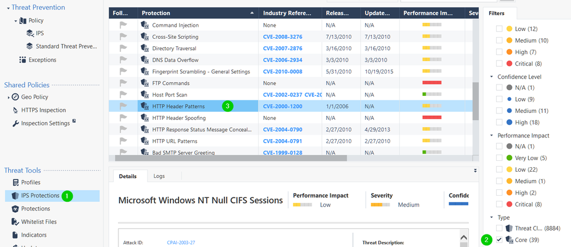Click the Exceptions icon under Policy
571x247 pixels.
pyautogui.click(x=22, y=59)
